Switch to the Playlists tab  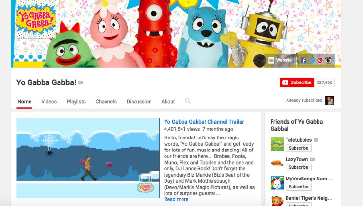tap(76, 102)
